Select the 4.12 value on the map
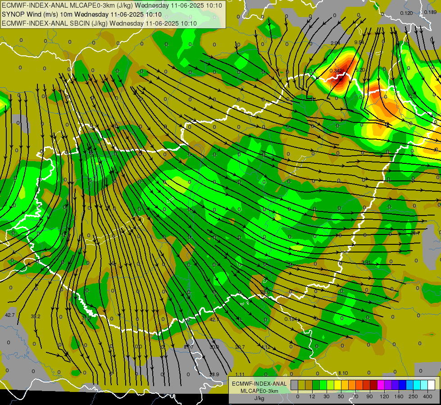Image resolution: width=441 pixels, height=405 pixels. click(x=266, y=347)
